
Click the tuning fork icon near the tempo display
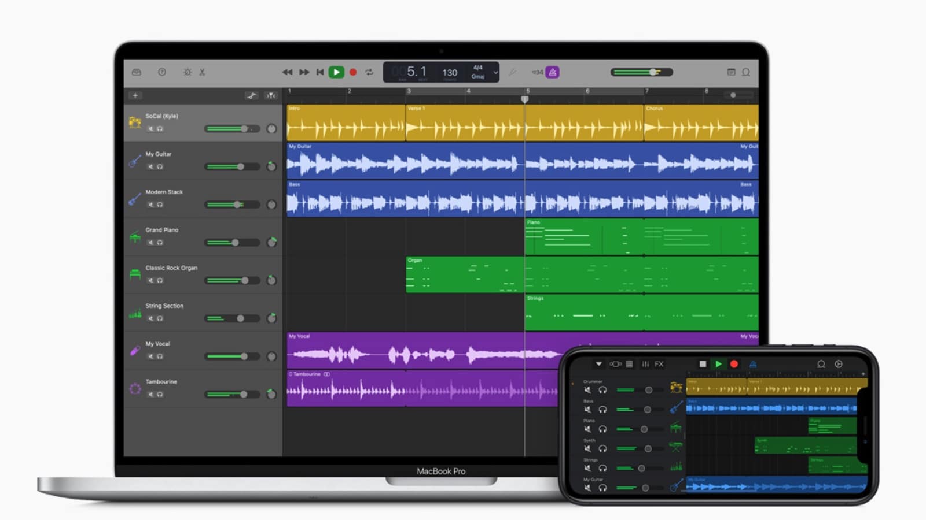tap(513, 72)
